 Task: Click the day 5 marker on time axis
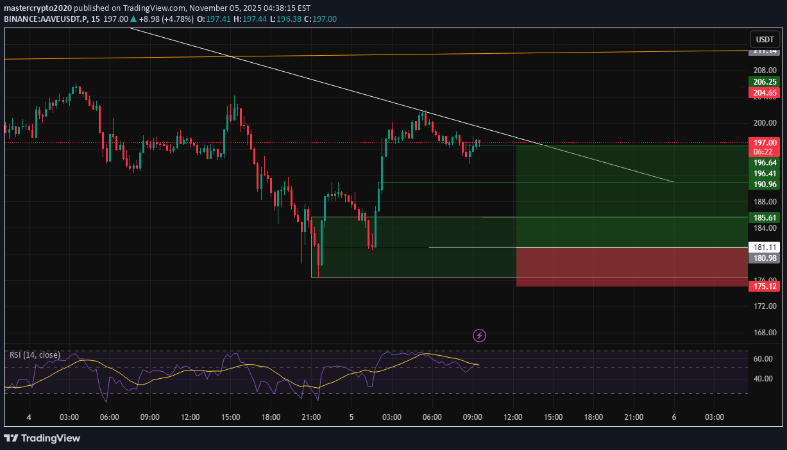351,417
